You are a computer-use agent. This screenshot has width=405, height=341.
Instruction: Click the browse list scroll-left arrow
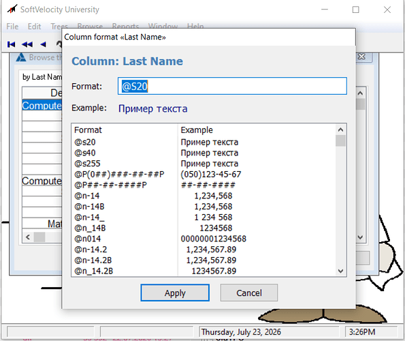coord(28,237)
